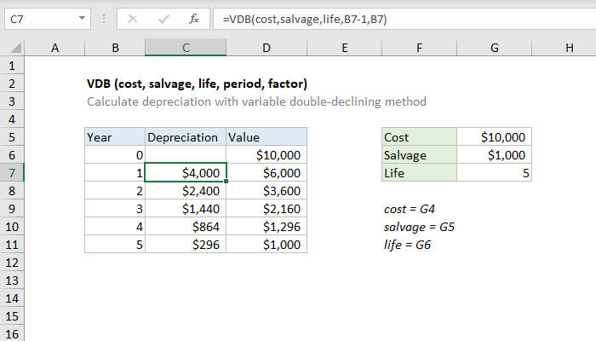Select row 2 header

click(12, 84)
